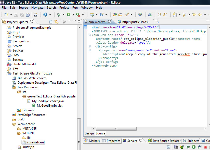
Task: Open the Project menu
Action: [64, 8]
